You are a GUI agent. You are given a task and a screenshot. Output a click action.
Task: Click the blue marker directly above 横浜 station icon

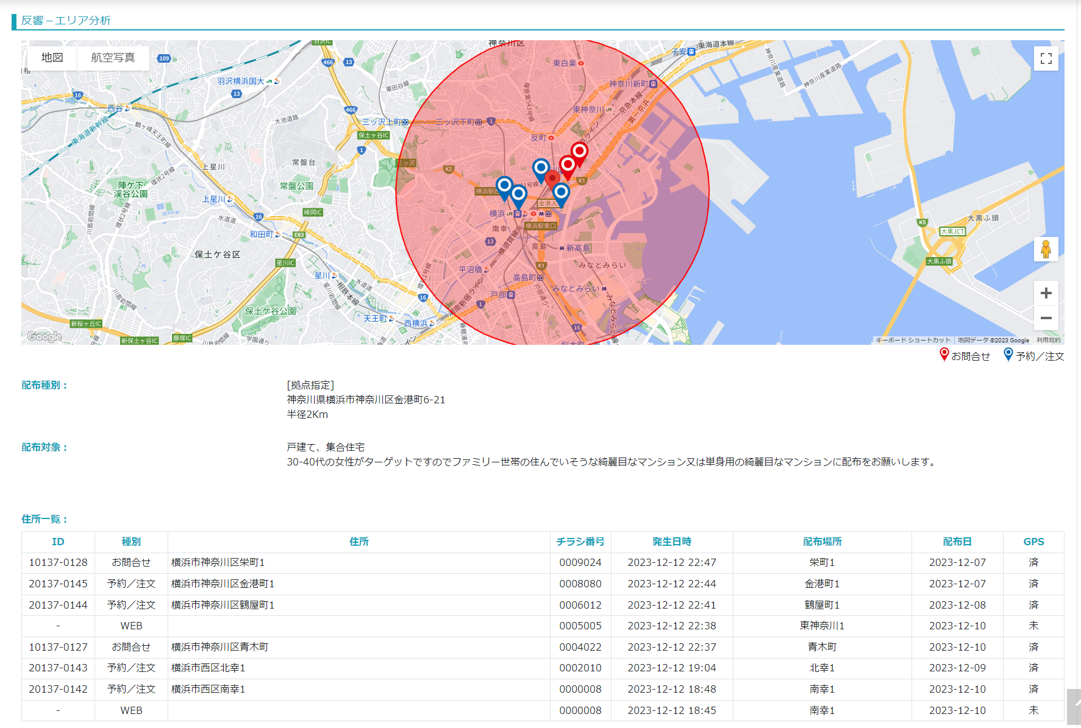(x=518, y=197)
